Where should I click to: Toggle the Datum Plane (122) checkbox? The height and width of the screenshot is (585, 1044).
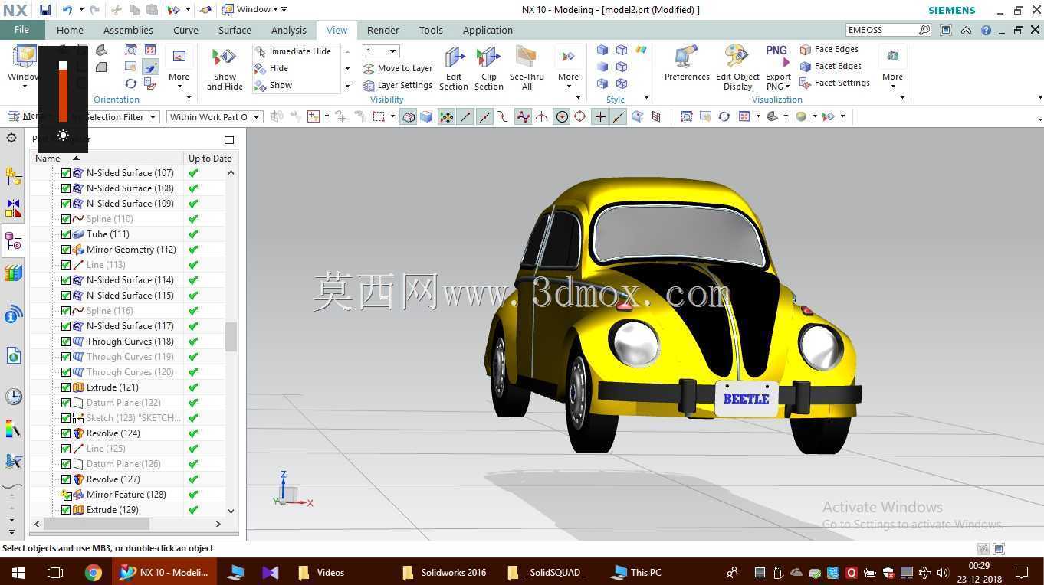66,403
